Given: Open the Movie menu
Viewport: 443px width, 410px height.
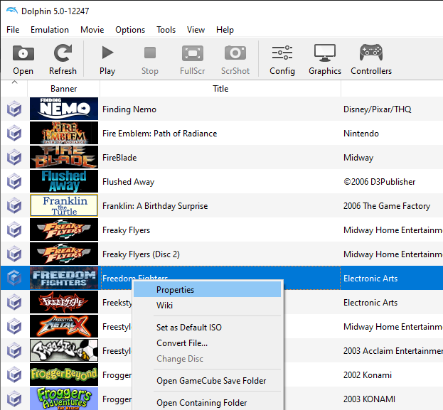Looking at the screenshot, I should pos(92,30).
